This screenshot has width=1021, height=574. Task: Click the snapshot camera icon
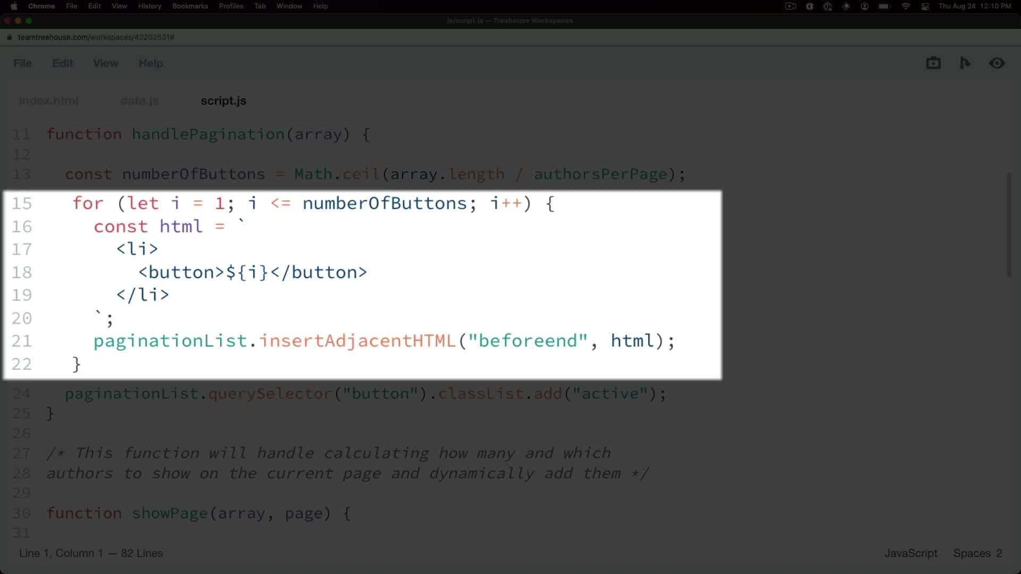(933, 63)
